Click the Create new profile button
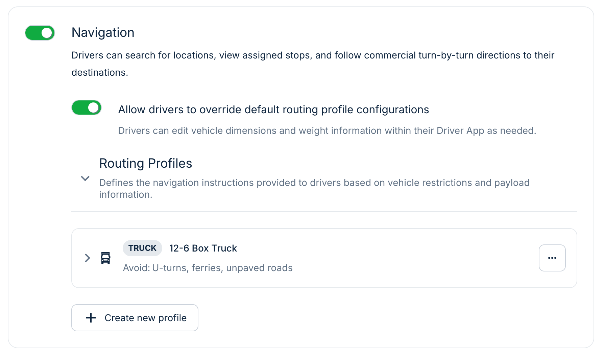605x357 pixels. (135, 318)
